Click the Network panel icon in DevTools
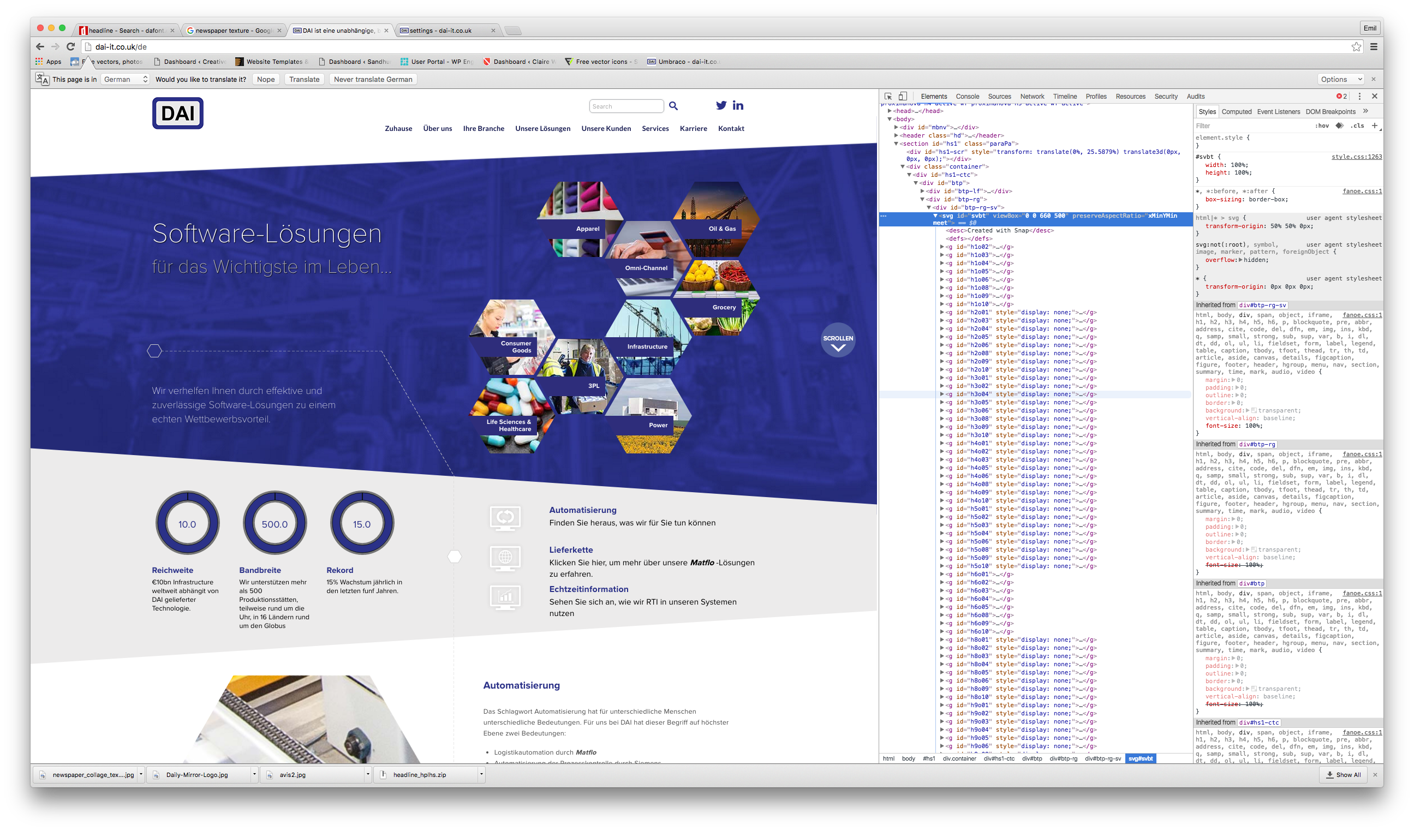This screenshot has height=831, width=1414. (x=1032, y=96)
